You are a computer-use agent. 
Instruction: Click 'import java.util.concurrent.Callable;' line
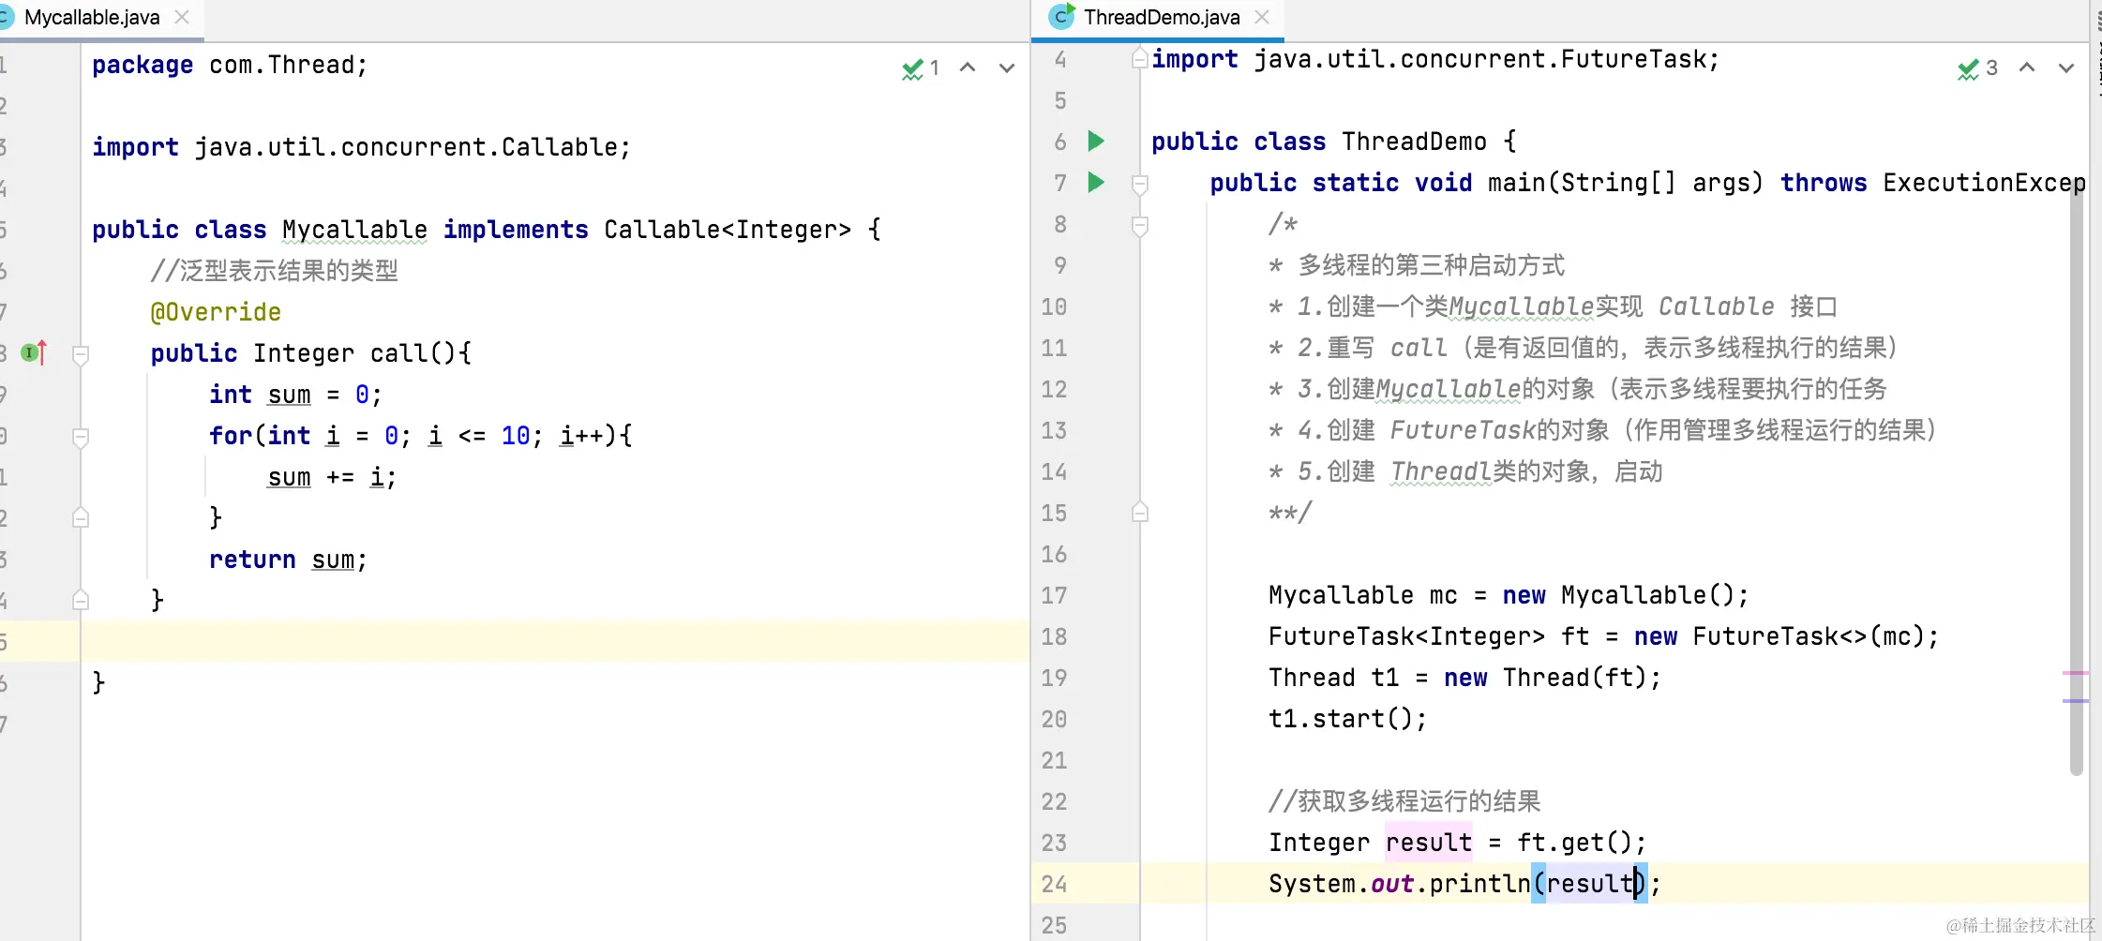point(361,147)
